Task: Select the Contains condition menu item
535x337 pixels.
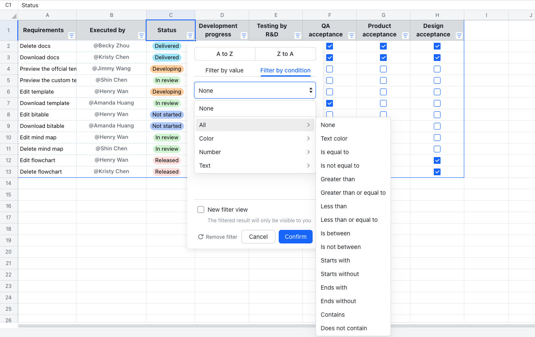Action: (333, 315)
